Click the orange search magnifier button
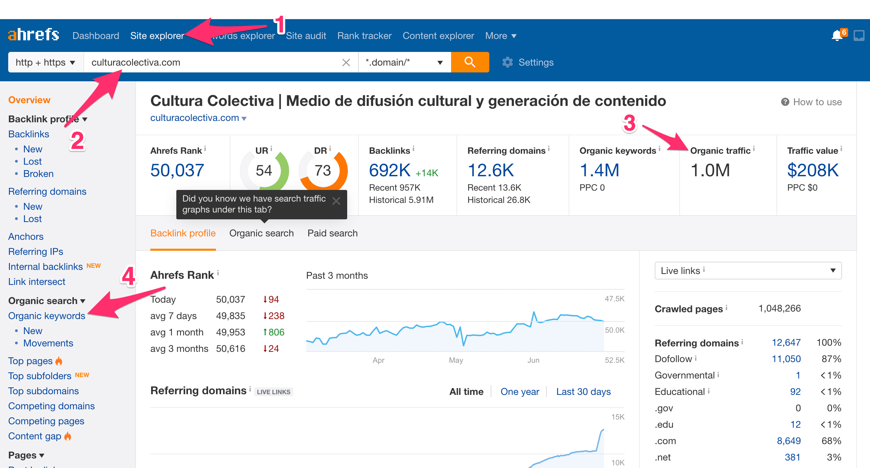Image resolution: width=870 pixels, height=468 pixels. click(470, 62)
